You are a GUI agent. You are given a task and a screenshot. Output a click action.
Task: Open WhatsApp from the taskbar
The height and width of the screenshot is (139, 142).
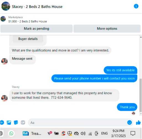(x=11, y=133)
